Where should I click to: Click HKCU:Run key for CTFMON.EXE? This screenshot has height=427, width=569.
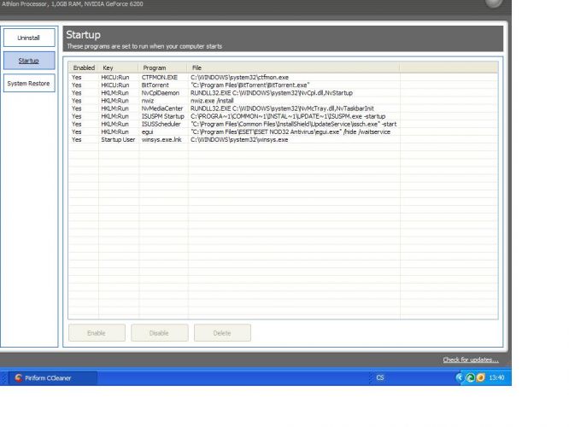click(x=115, y=77)
